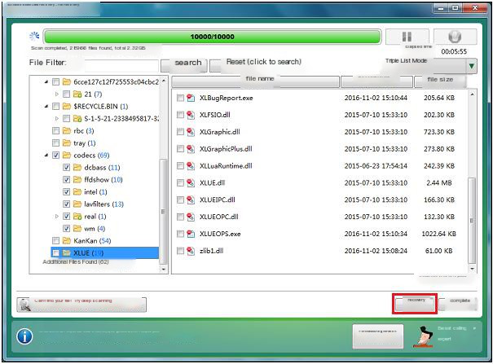Click the search button
This screenshot has width=493, height=364.
[x=187, y=63]
